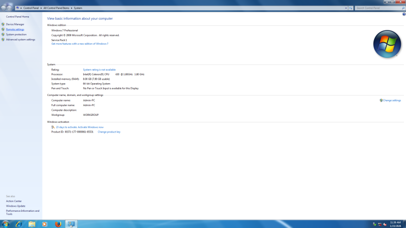The image size is (406, 228).
Task: Click the Back navigation arrow button
Action: 4,8
